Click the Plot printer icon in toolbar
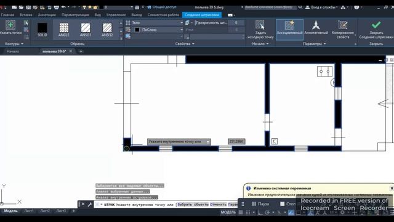 pos(56,7)
